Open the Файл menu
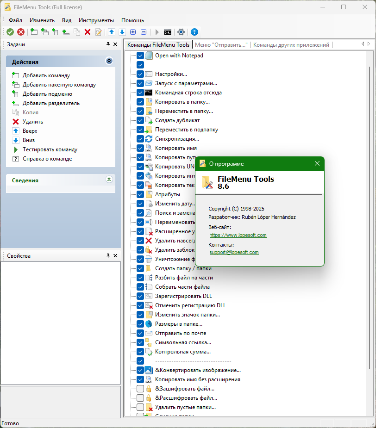The height and width of the screenshot is (428, 376). pyautogui.click(x=15, y=20)
